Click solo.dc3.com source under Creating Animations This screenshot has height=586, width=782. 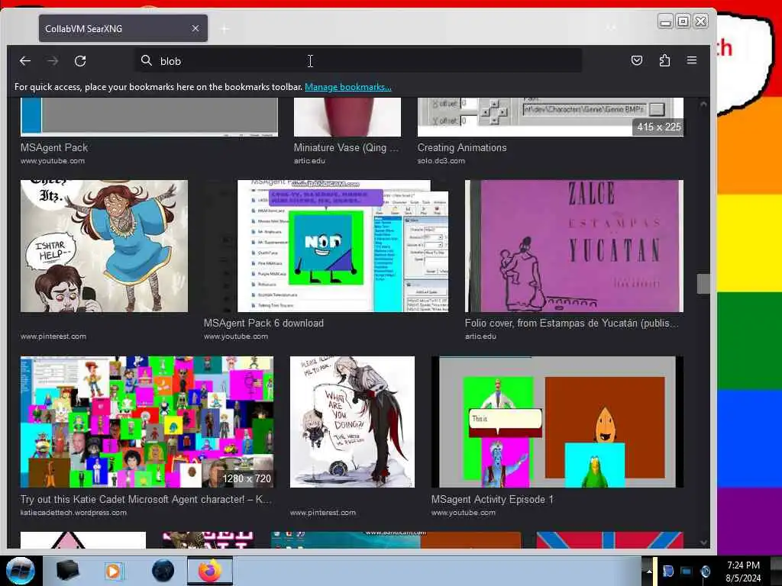click(441, 160)
